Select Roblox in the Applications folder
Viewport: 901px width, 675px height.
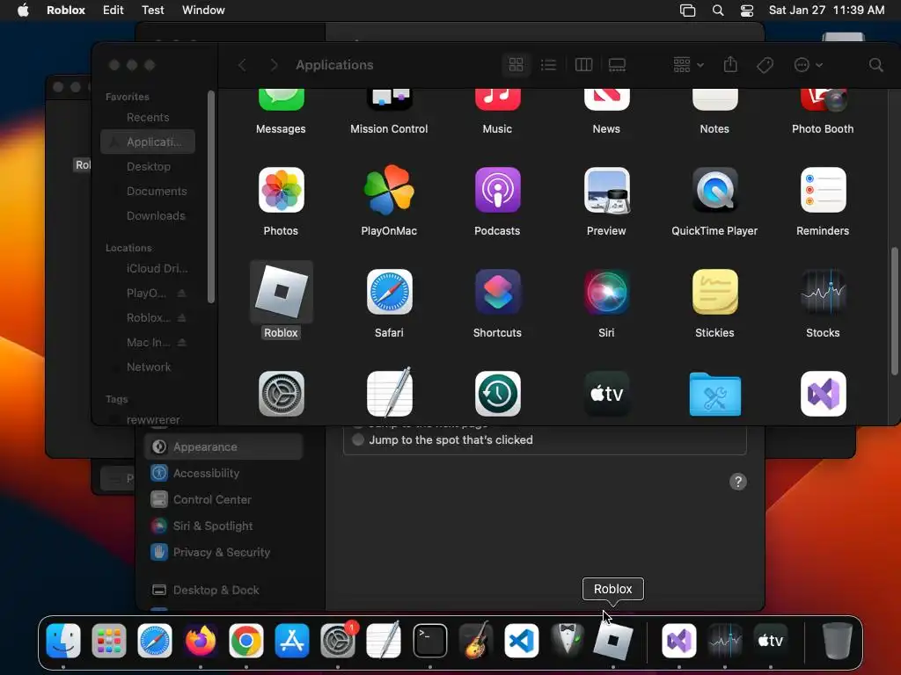pos(281,292)
